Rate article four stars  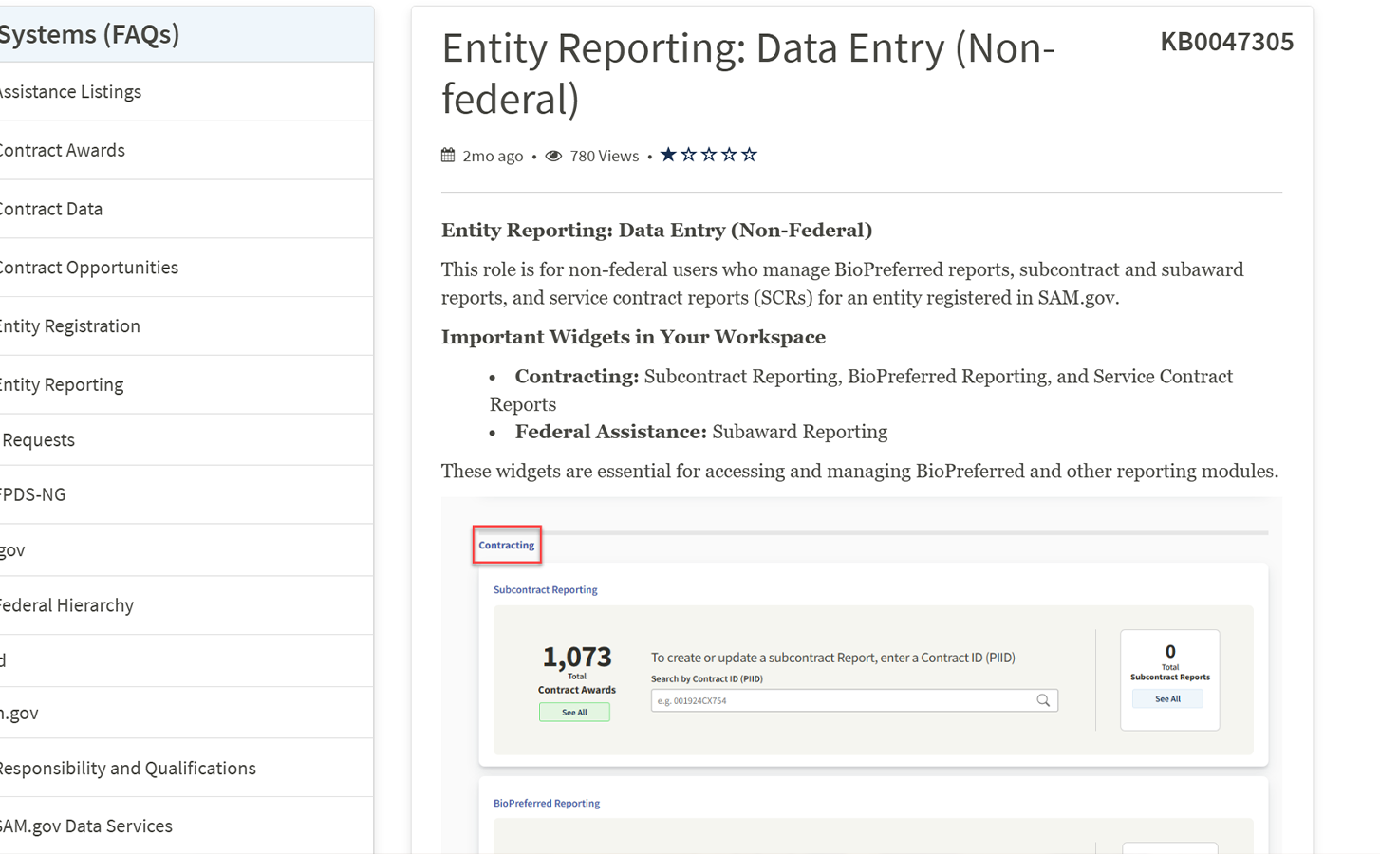tap(729, 155)
